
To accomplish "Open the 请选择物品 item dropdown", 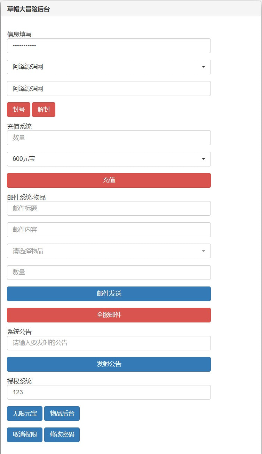I will point(109,251).
